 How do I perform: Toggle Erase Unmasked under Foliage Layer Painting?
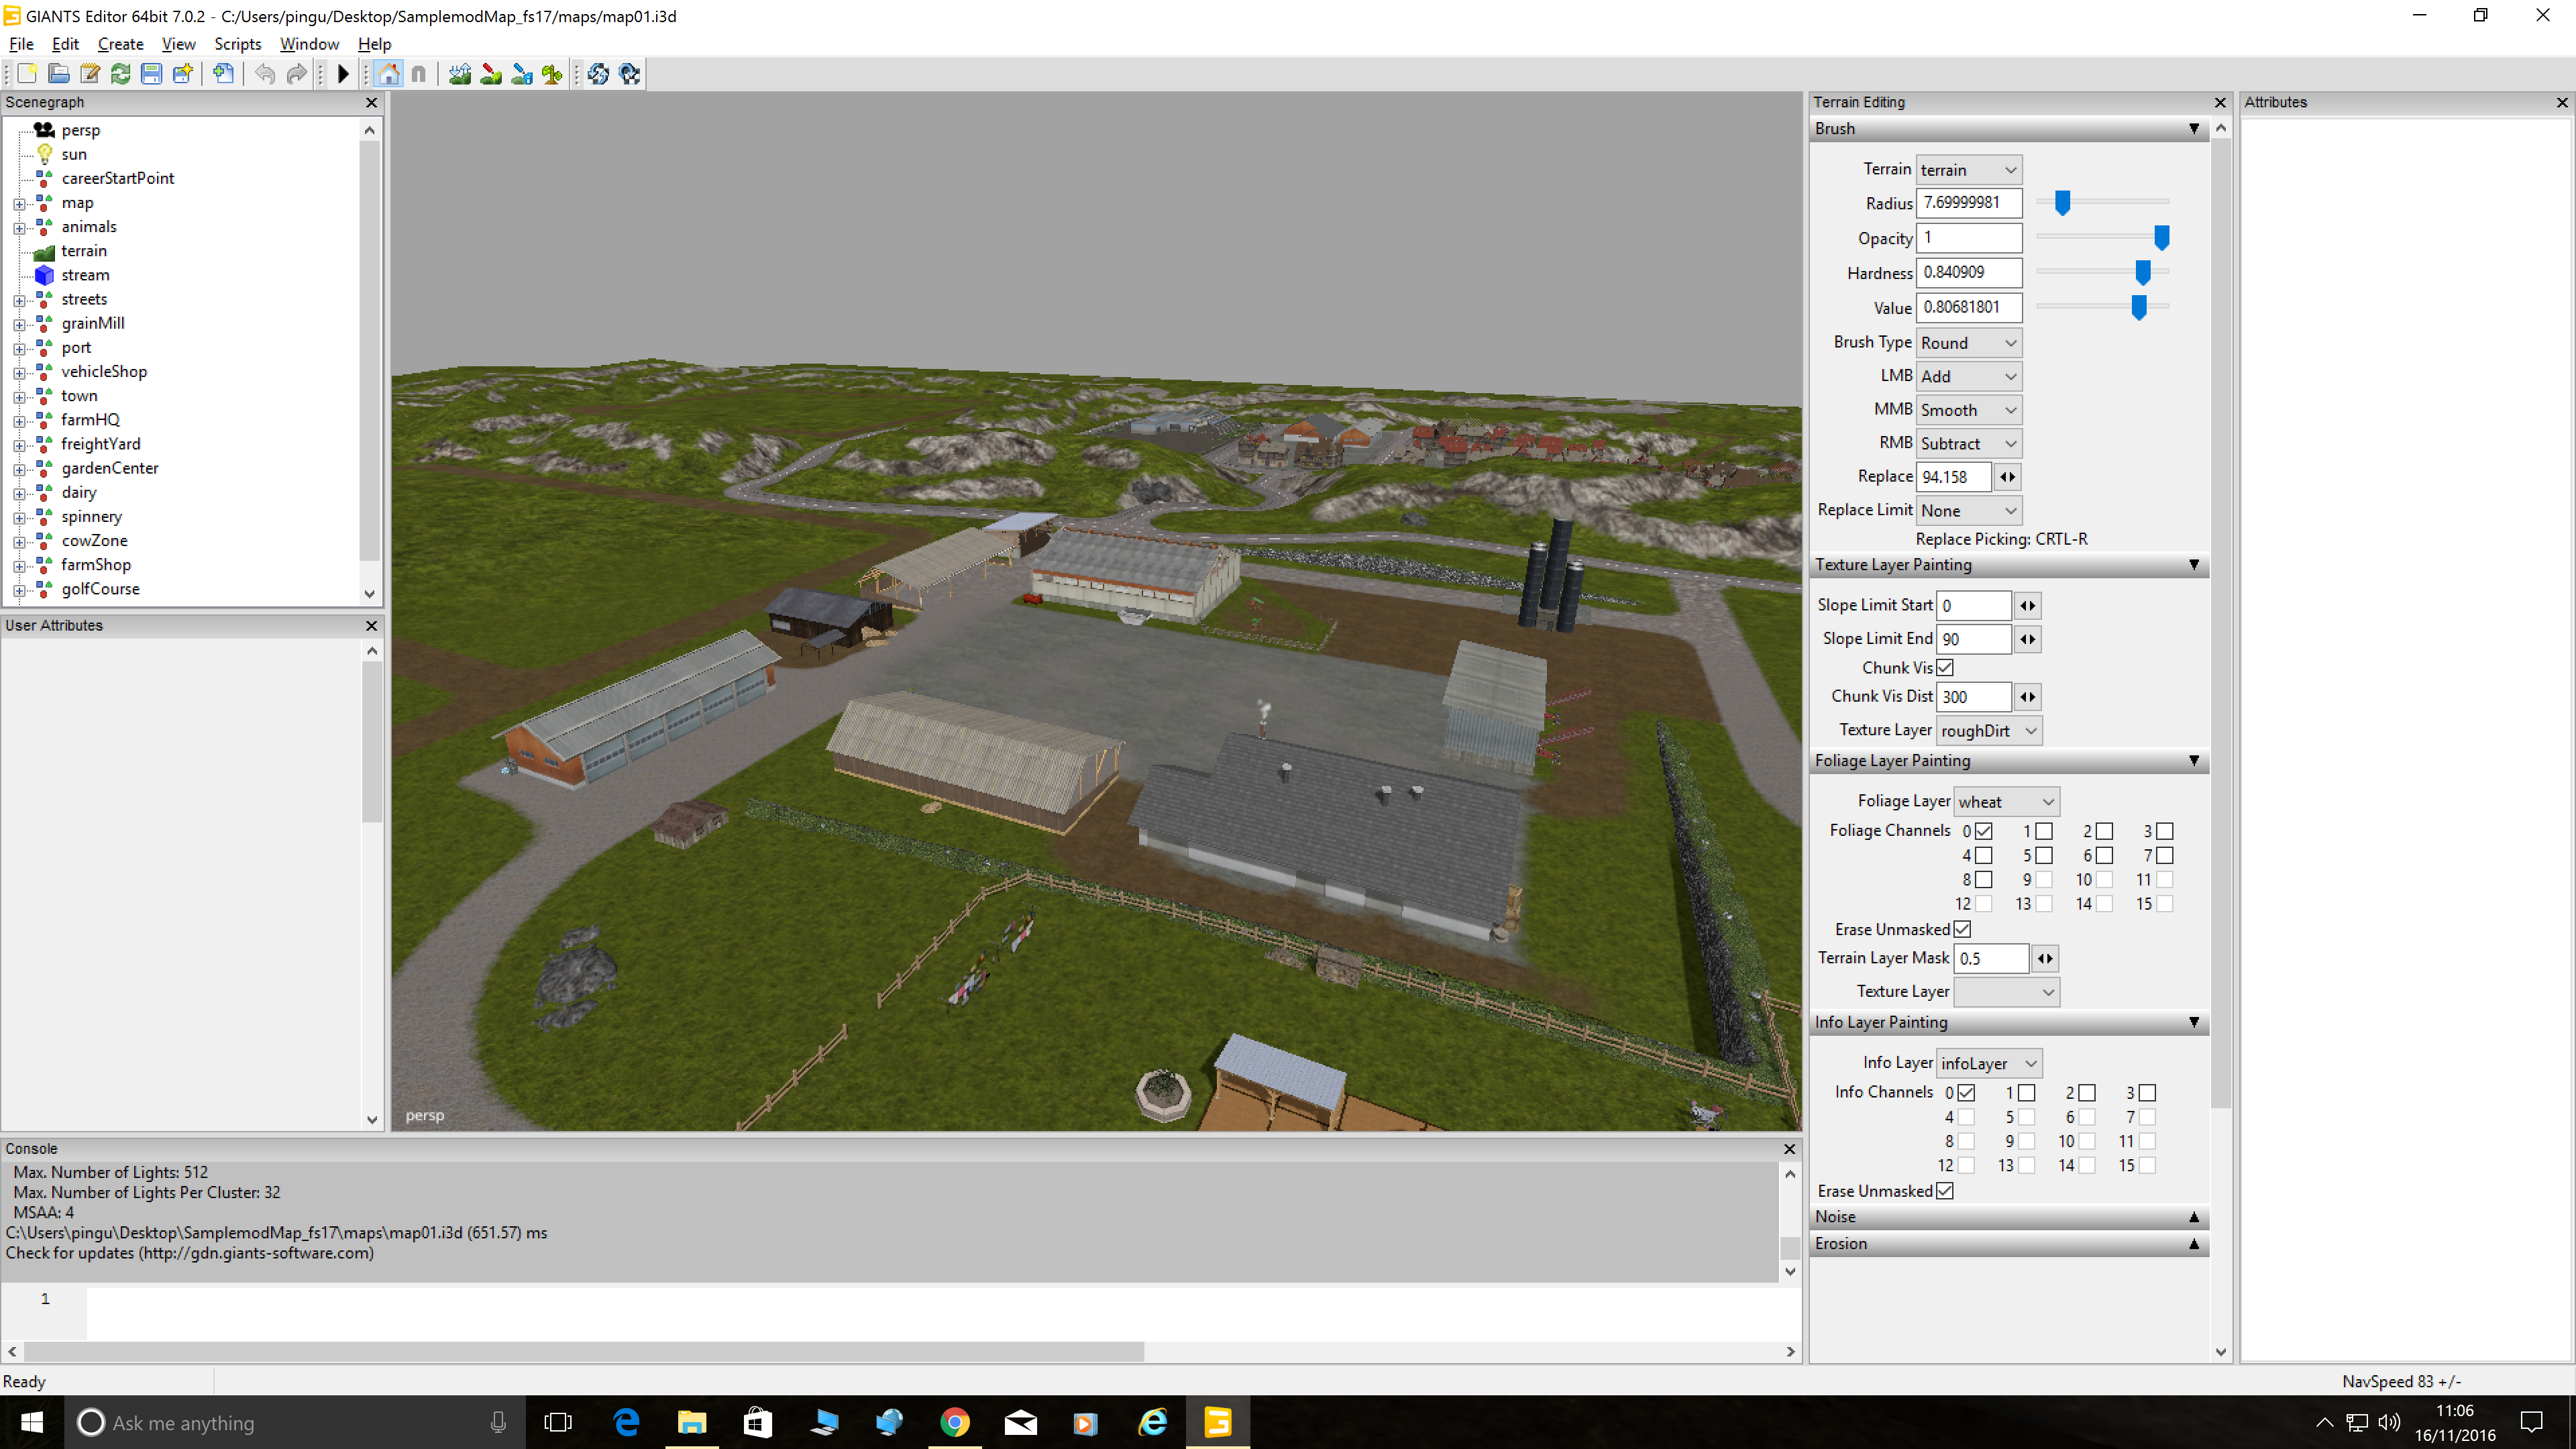pyautogui.click(x=1962, y=929)
